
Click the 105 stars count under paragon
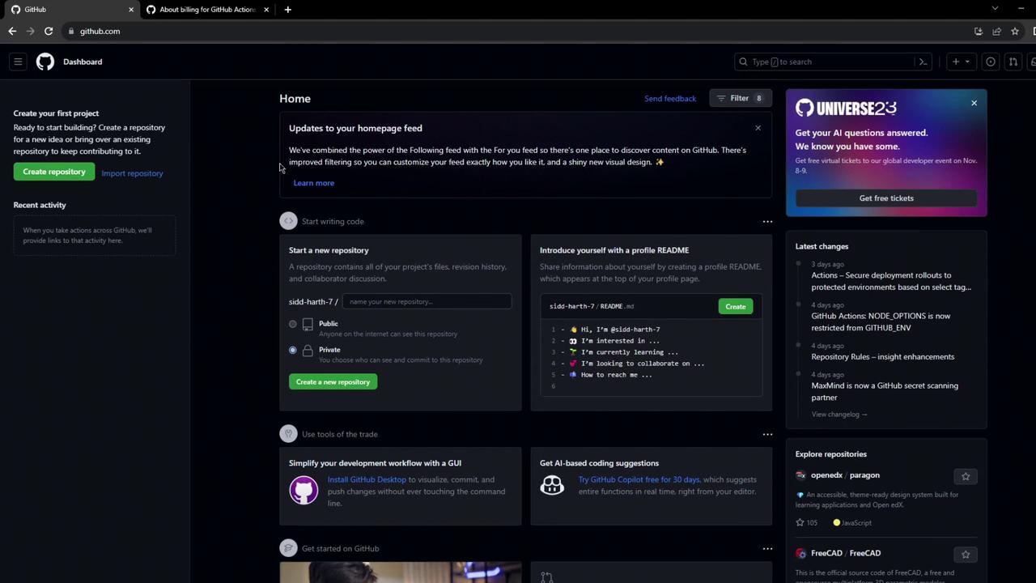(x=806, y=523)
